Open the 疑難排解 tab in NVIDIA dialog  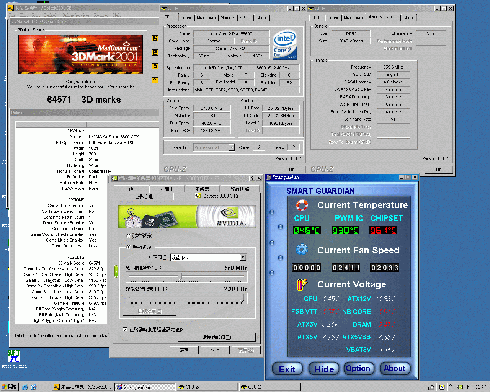[240, 189]
